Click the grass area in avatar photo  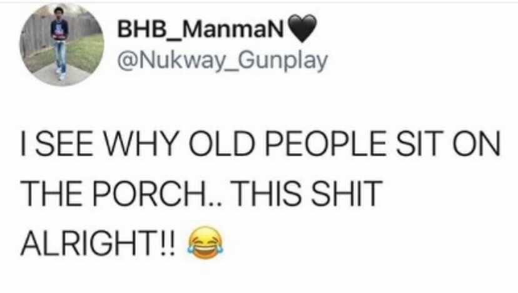[86, 53]
